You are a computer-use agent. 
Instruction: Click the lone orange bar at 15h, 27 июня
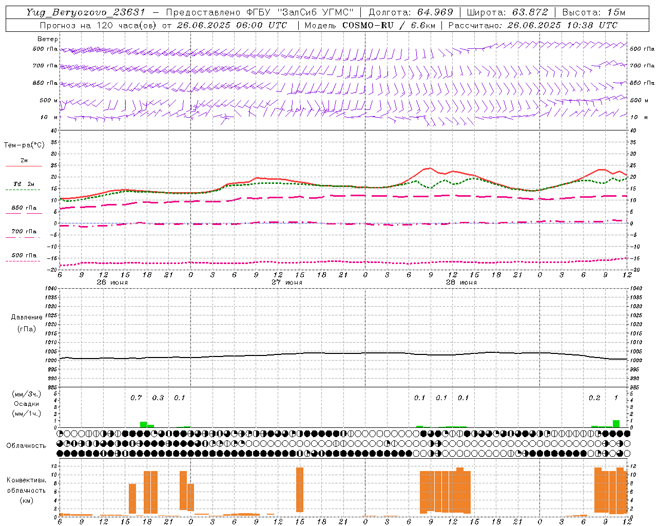(300, 490)
